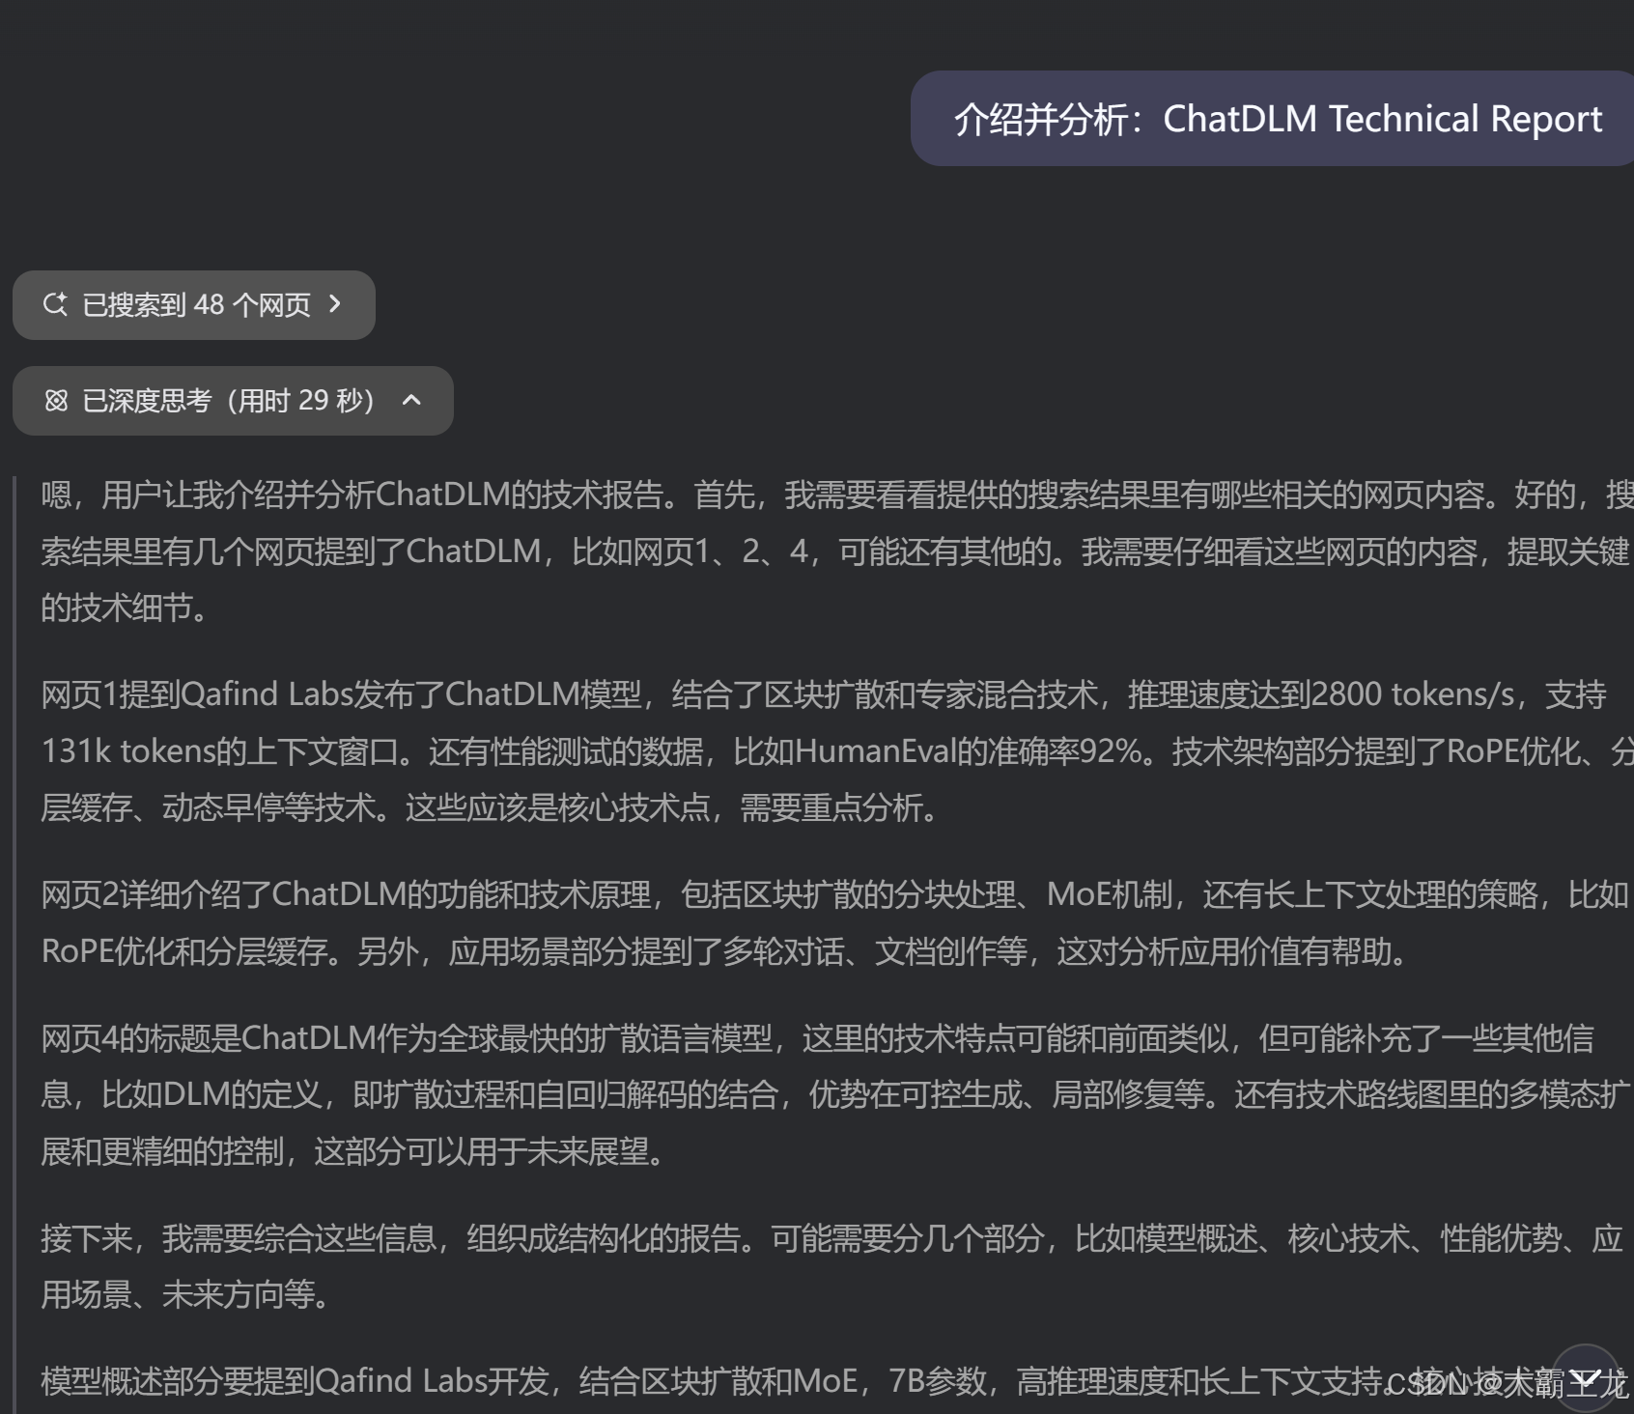
Task: Select the user message bubble ChatDLM Technical Report
Action: coord(1272,119)
